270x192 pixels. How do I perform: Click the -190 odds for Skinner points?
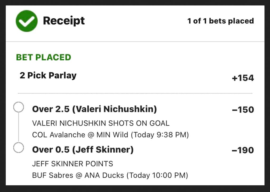point(242,150)
